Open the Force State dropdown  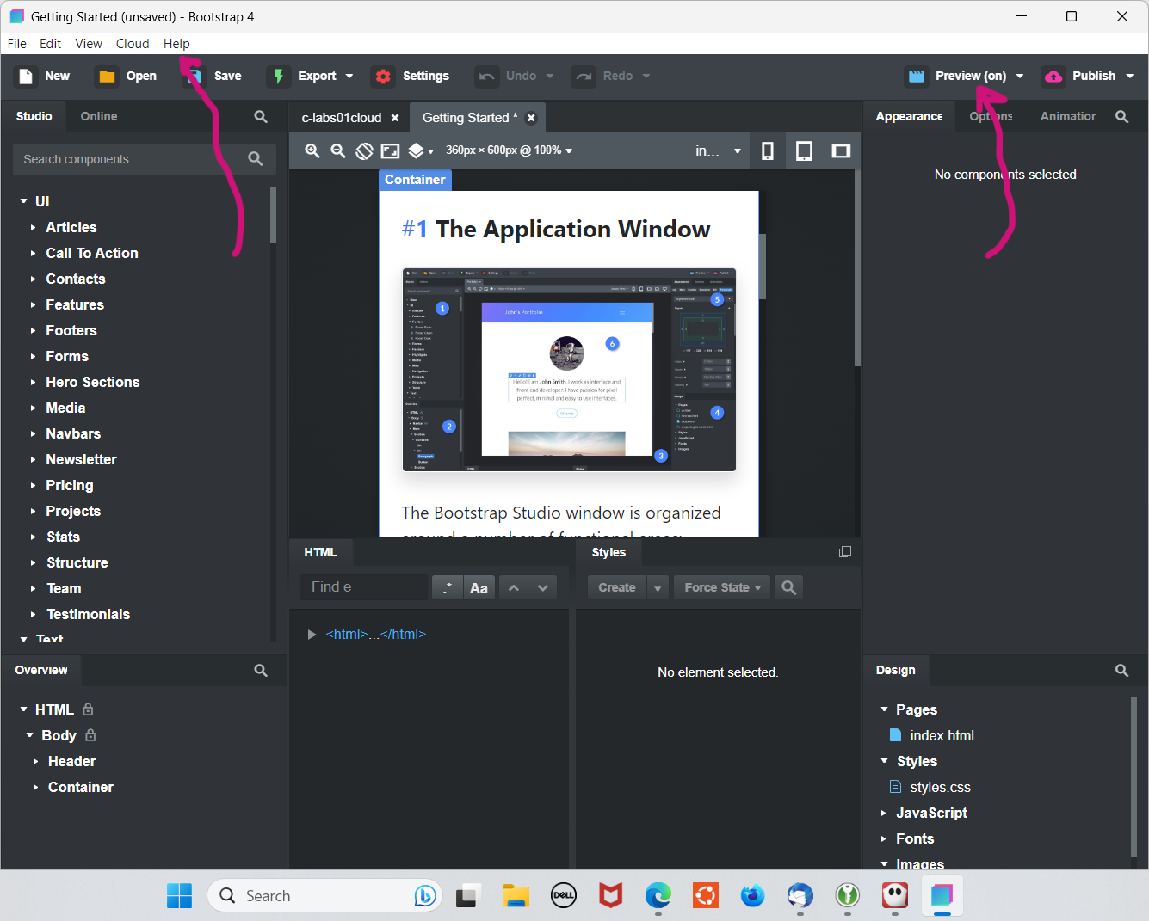click(x=723, y=587)
